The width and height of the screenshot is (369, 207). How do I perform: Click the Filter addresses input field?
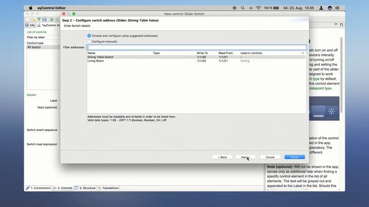(x=197, y=47)
